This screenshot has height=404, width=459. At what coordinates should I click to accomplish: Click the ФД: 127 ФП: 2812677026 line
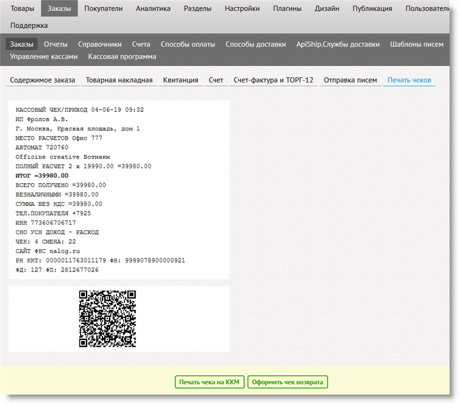(x=57, y=270)
